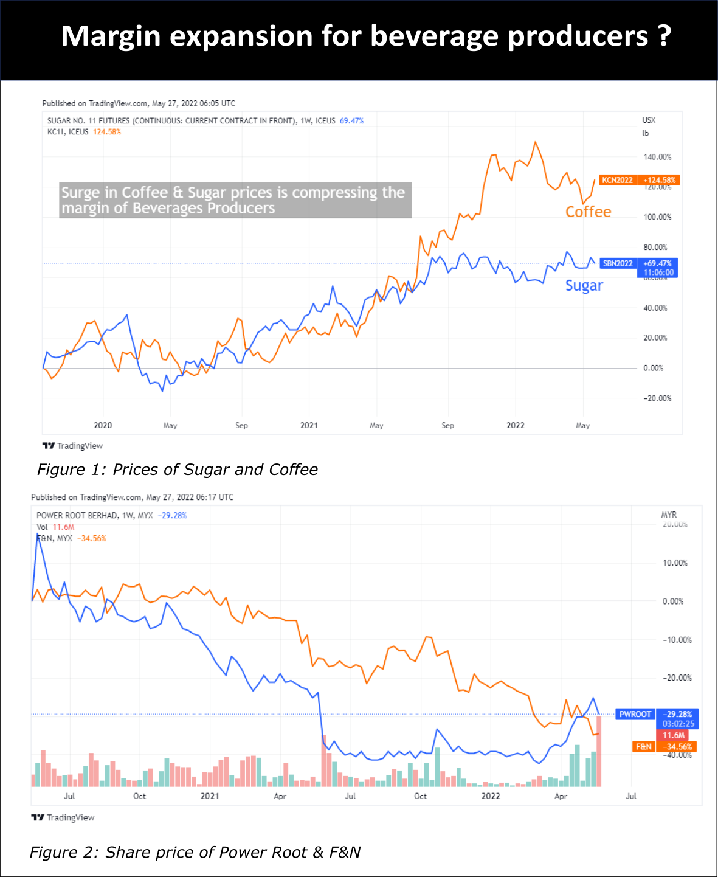718x877 pixels.
Task: Click the orange KCN2022 price tag
Action: [616, 180]
